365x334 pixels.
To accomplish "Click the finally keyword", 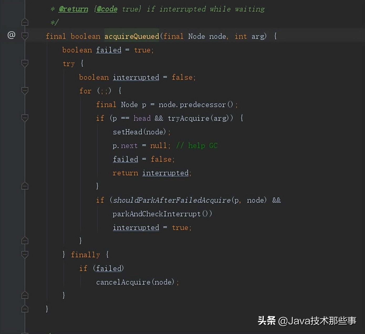I will click(x=86, y=255).
